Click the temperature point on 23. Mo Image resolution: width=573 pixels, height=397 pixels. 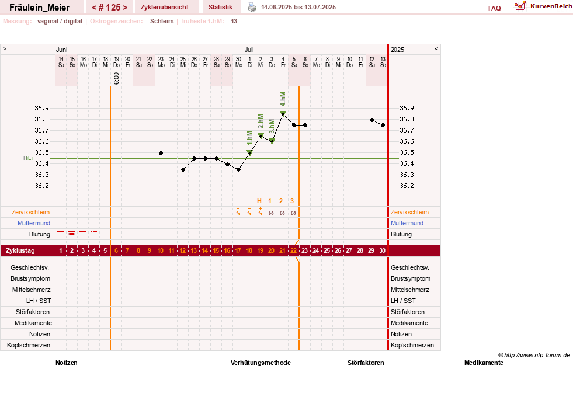click(161, 153)
